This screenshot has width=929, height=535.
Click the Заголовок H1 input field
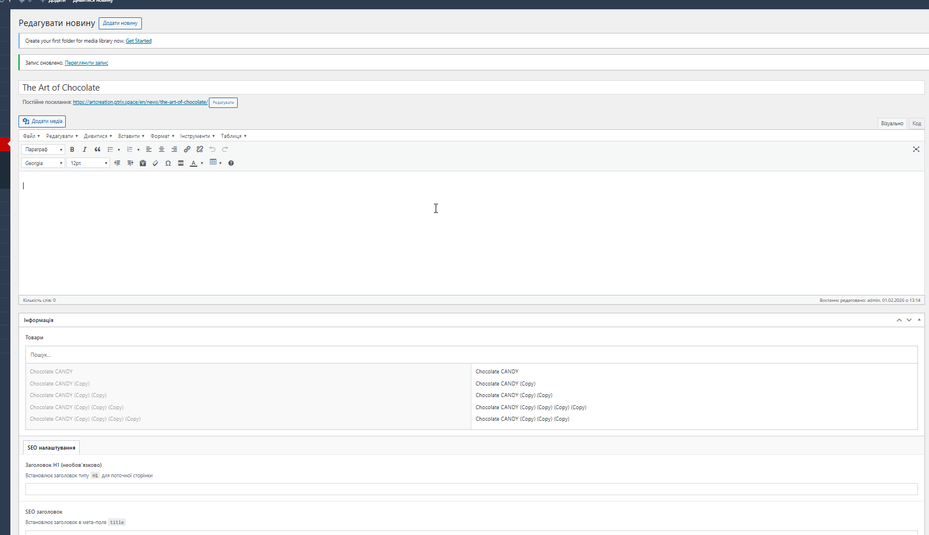[x=471, y=489]
